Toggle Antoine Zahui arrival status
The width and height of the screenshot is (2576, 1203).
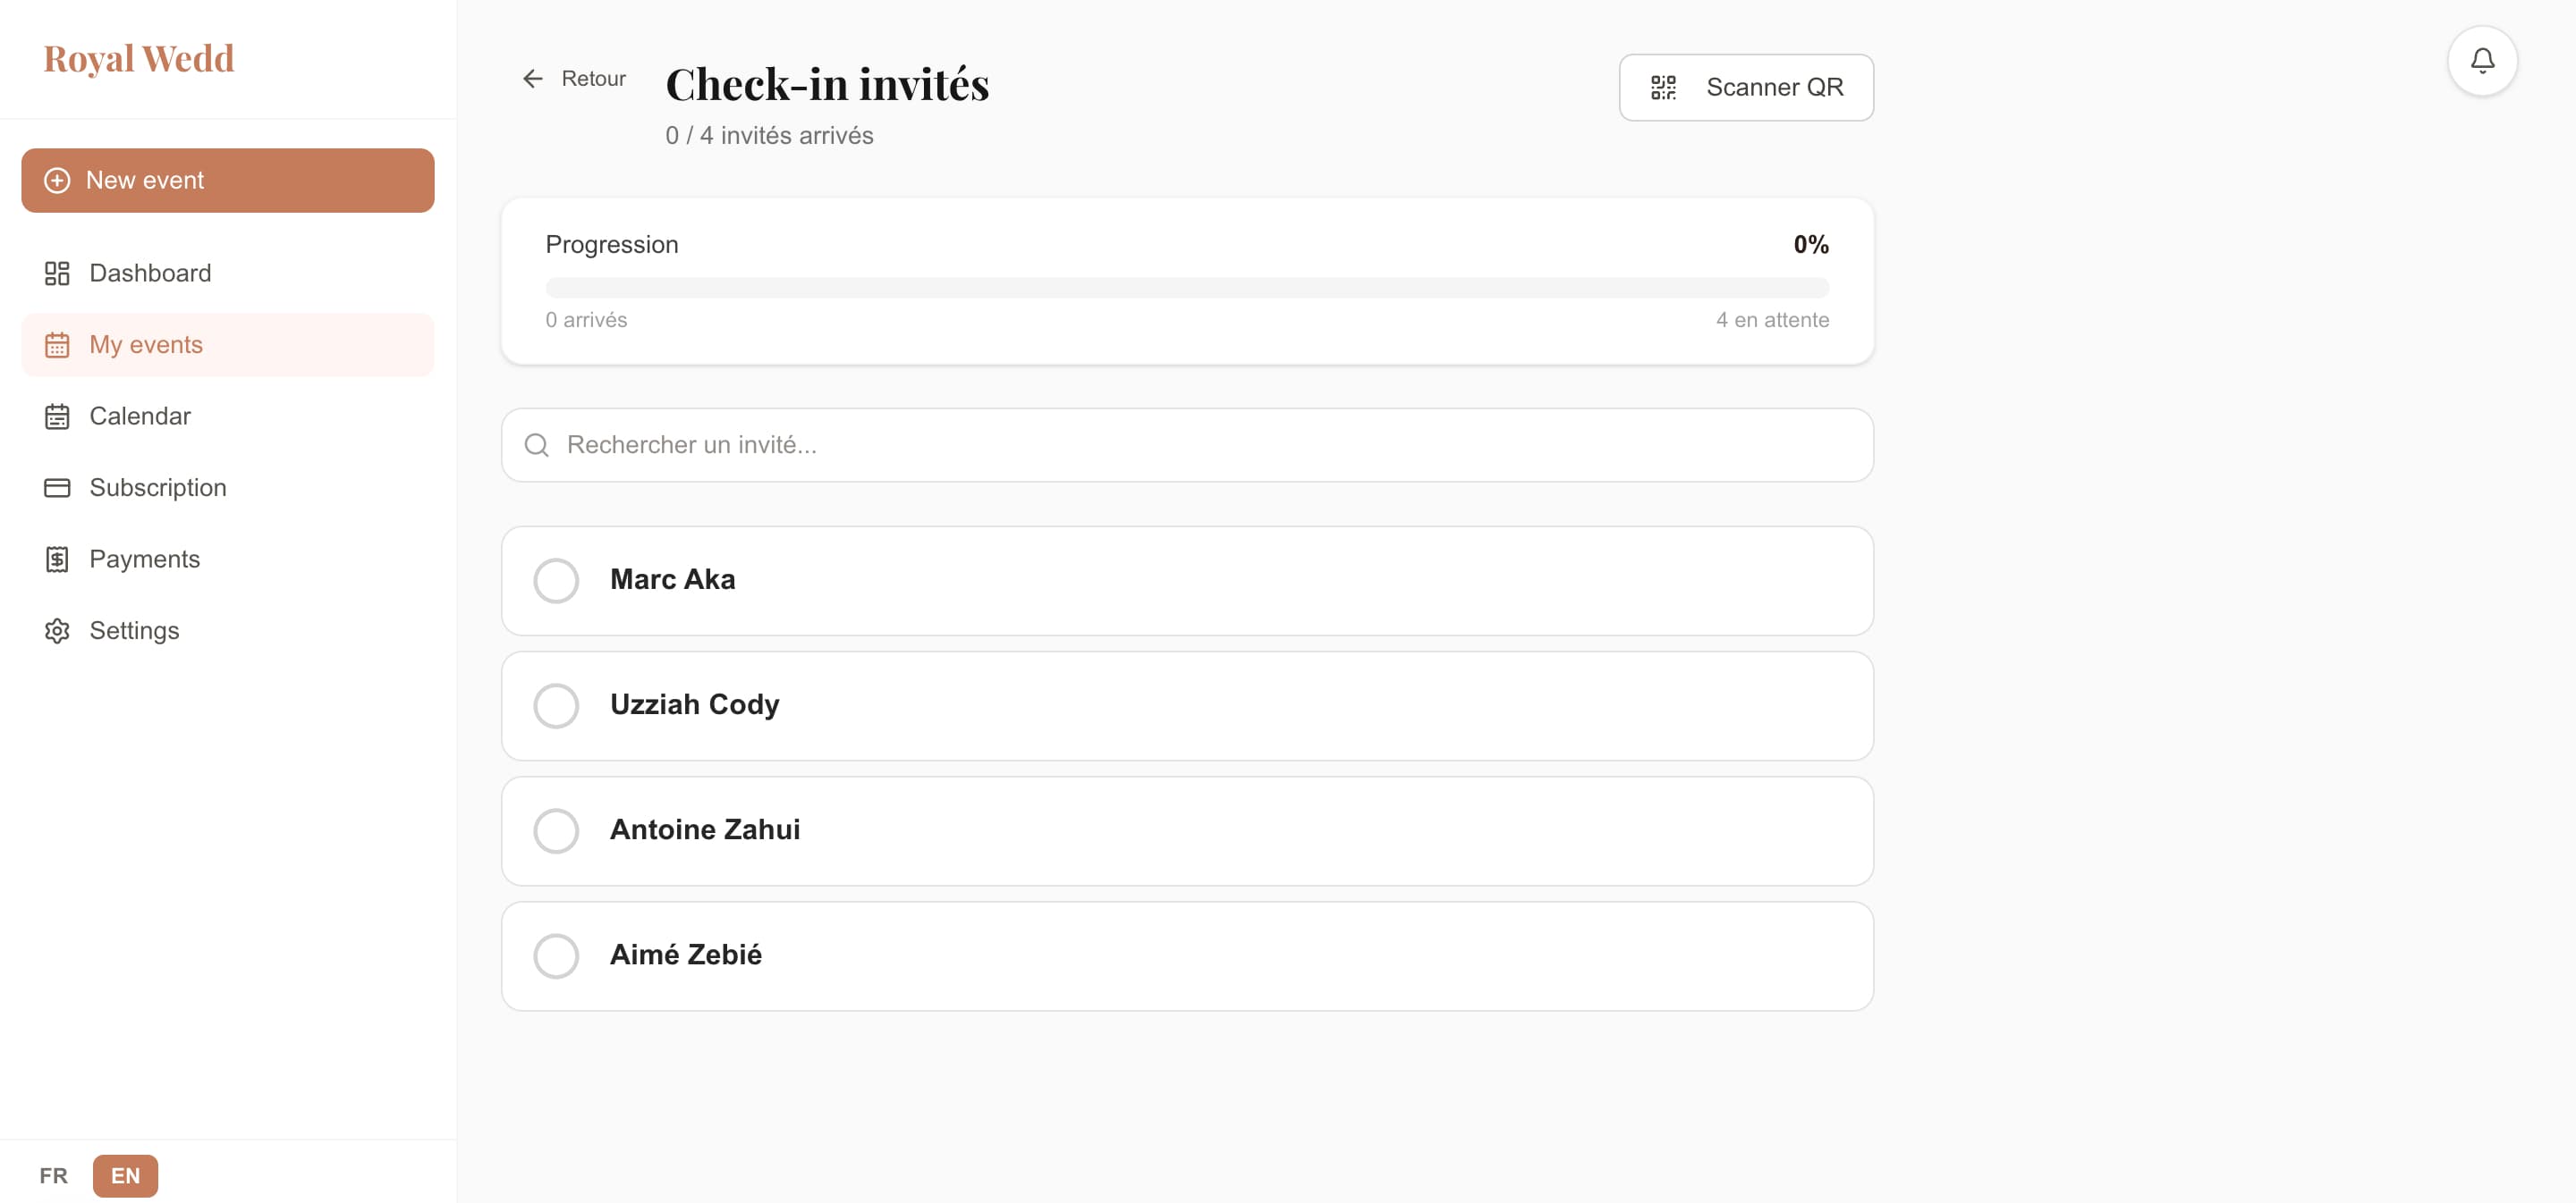click(x=556, y=830)
